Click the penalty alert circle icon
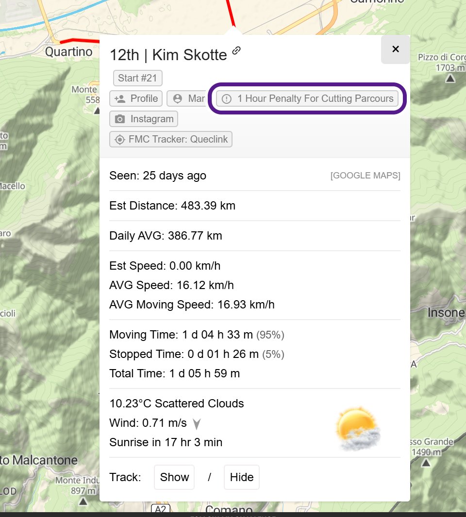The height and width of the screenshot is (517, 466). (227, 99)
